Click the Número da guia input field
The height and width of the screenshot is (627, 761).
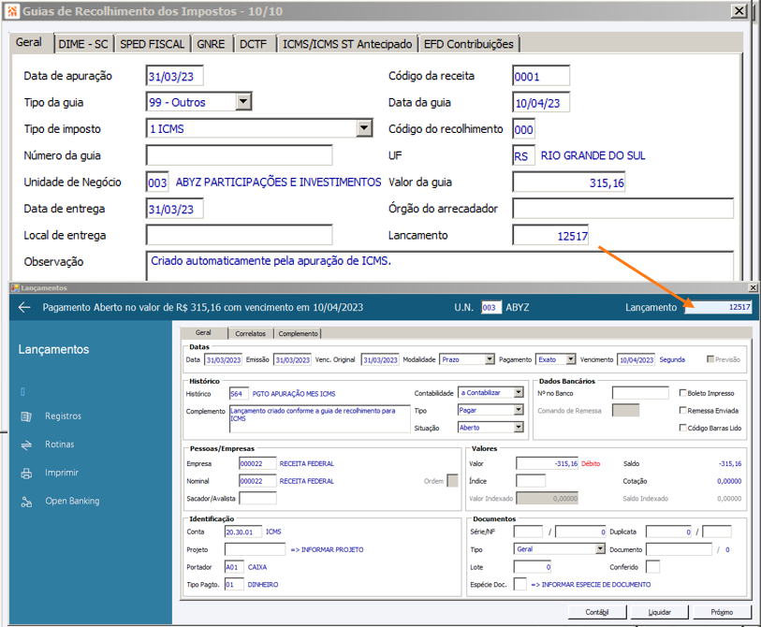click(240, 155)
